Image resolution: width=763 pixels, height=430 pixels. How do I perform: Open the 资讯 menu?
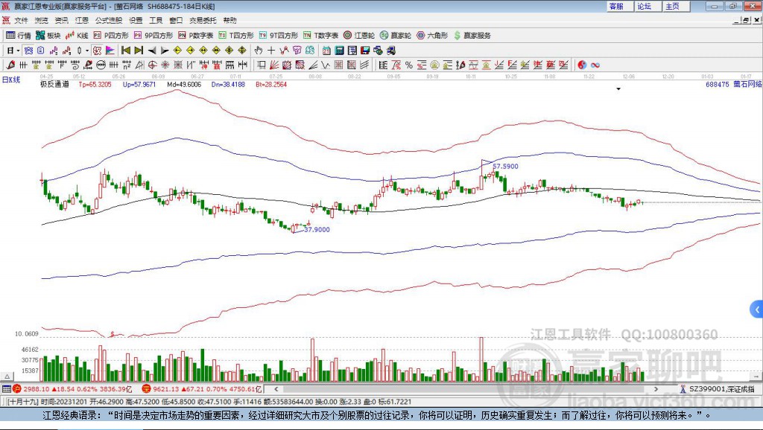[x=61, y=20]
